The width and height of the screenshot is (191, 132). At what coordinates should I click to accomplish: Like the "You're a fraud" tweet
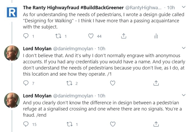pos(113,124)
